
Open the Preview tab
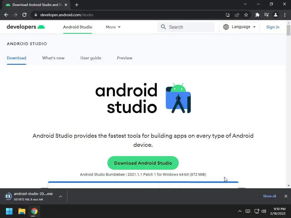pos(125,58)
